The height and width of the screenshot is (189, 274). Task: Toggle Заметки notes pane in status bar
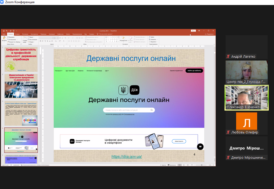pos(163,165)
